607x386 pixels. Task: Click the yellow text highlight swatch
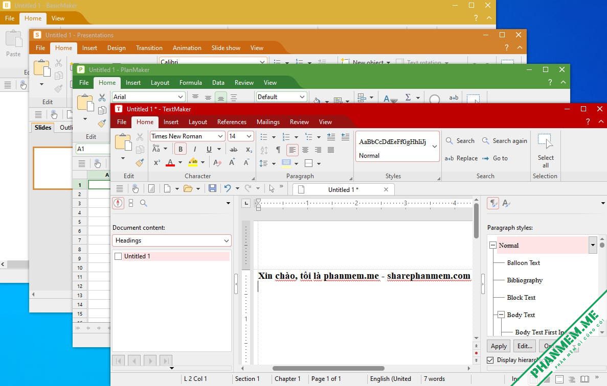pyautogui.click(x=193, y=163)
